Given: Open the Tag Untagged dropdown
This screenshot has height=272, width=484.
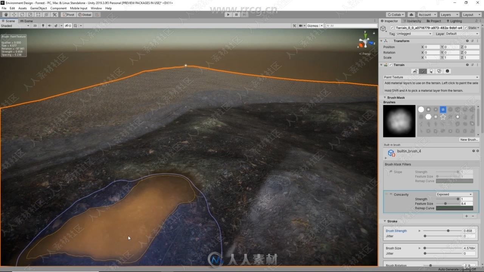Looking at the screenshot, I should [x=414, y=34].
